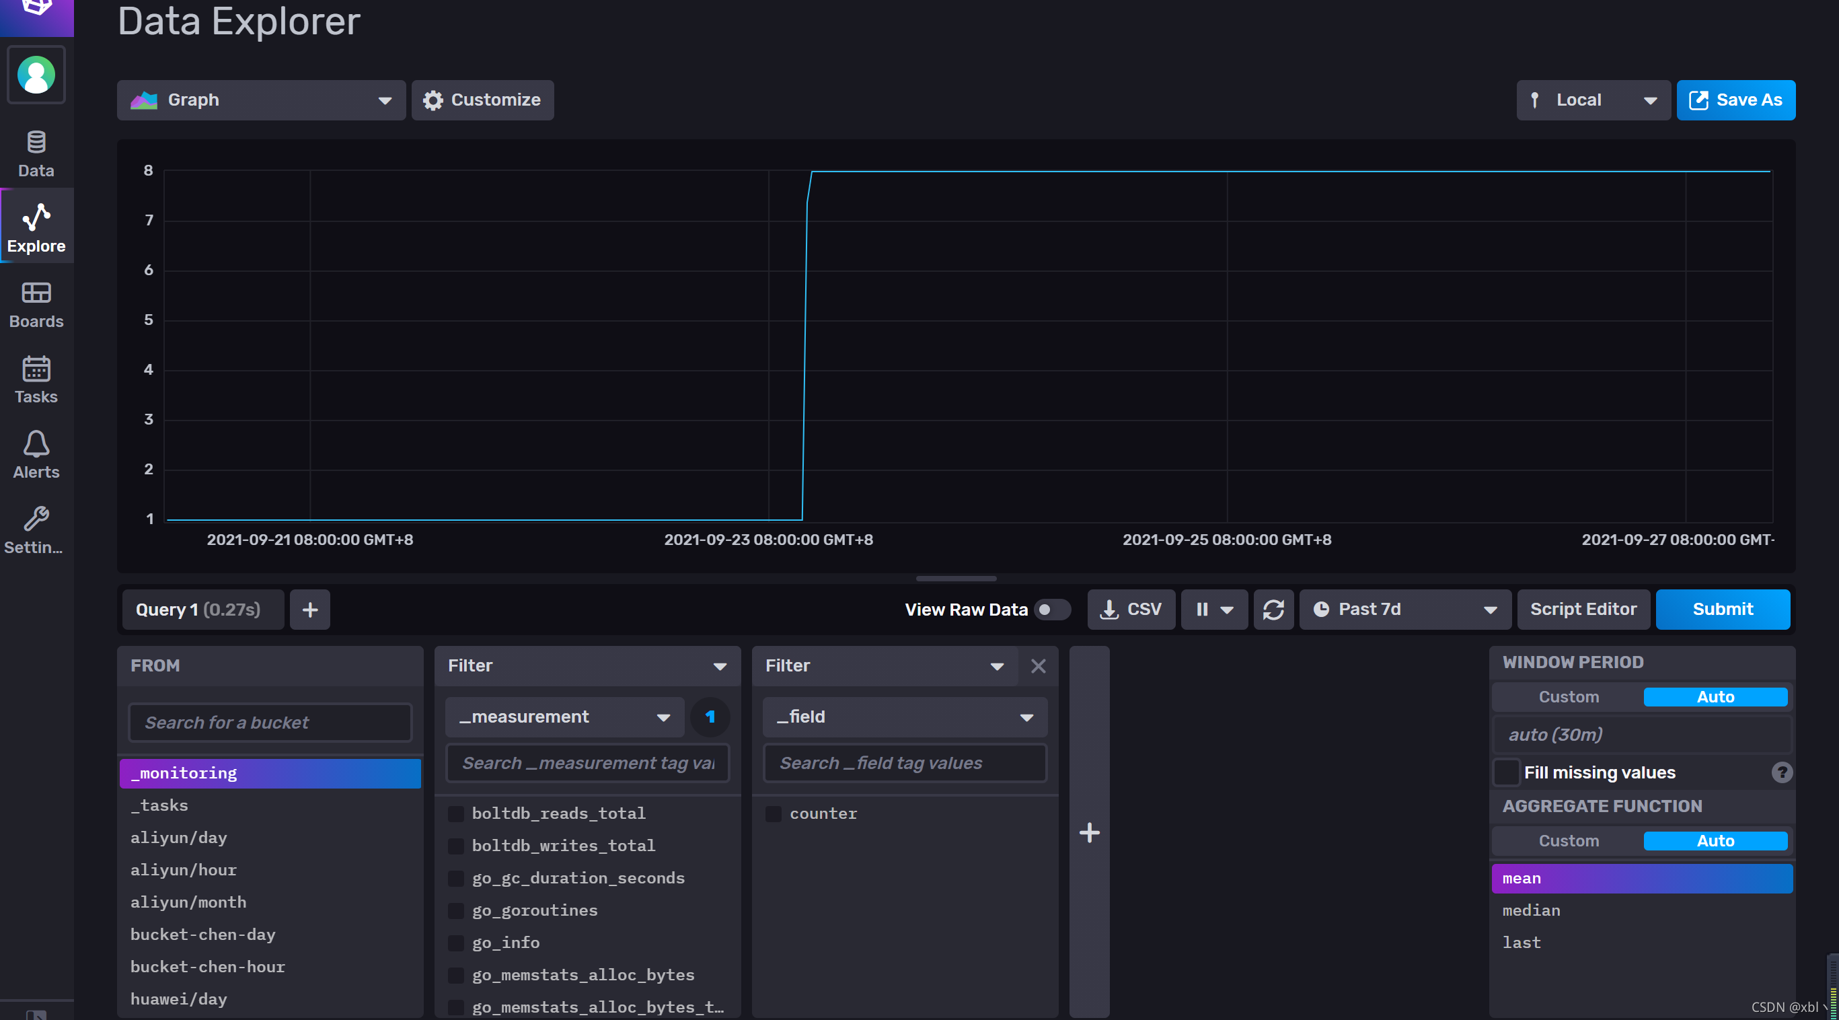Check go_goroutines measurement
1839x1020 pixels.
click(x=455, y=910)
